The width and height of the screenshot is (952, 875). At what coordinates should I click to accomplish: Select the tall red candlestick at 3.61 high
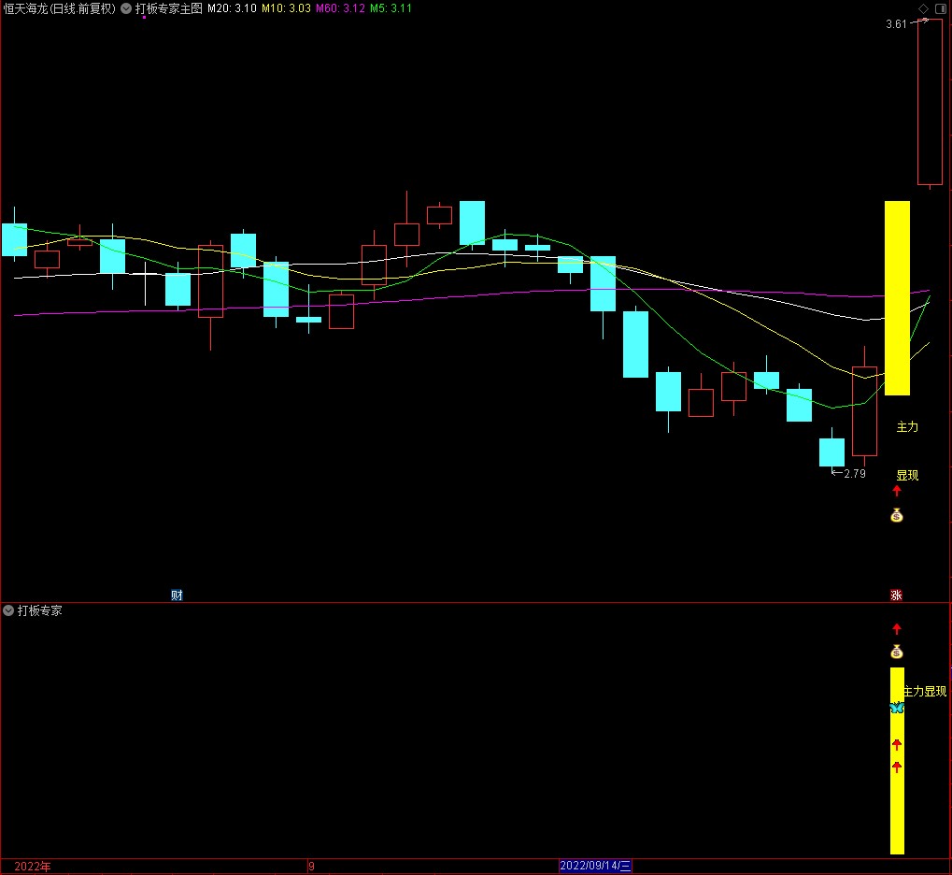930,101
